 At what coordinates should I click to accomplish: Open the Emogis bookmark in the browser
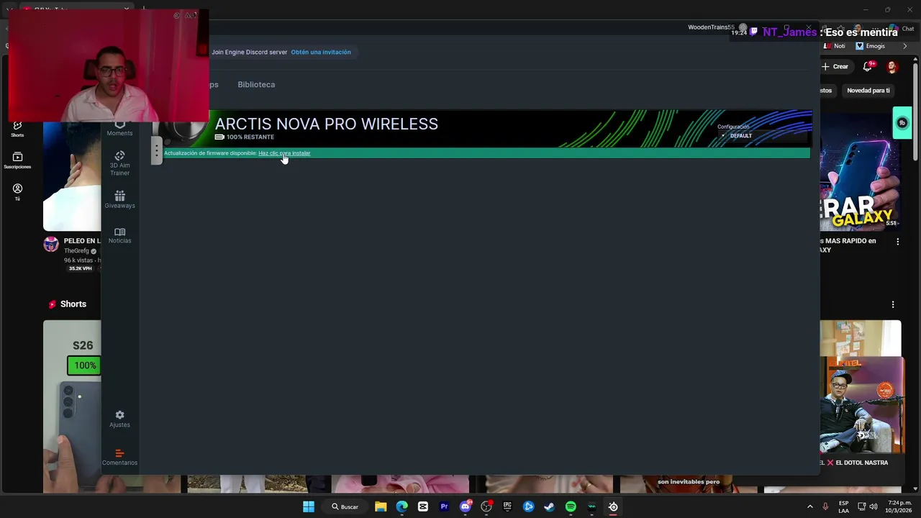tap(870, 46)
